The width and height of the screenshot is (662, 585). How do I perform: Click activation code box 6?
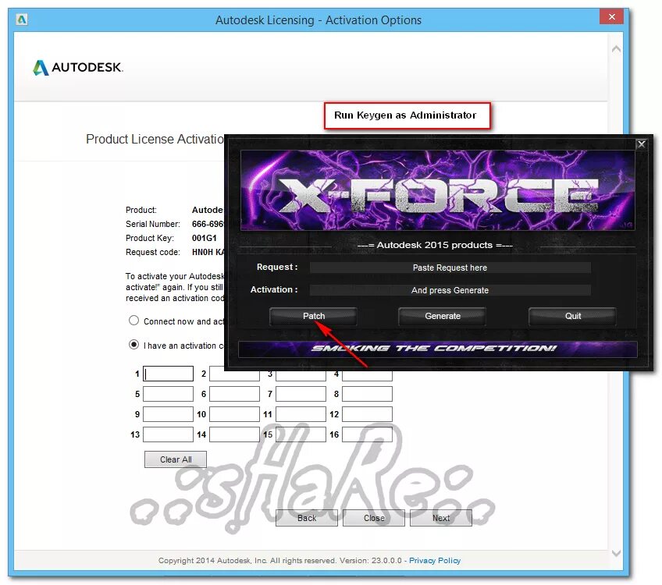pyautogui.click(x=234, y=394)
